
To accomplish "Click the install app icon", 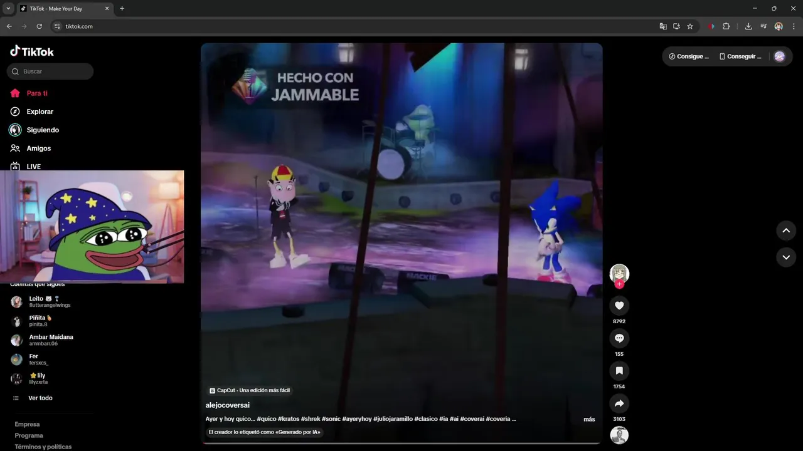I will (x=676, y=26).
